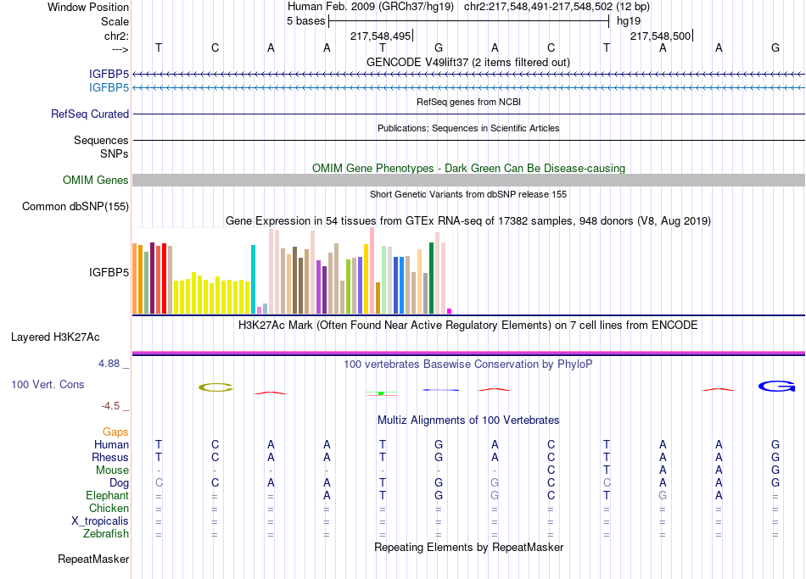Click the cyan GTEx expression bar
This screenshot has width=806, height=579.
tap(253, 279)
